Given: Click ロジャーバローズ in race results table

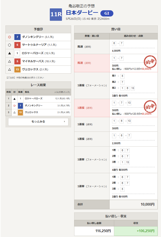Looking at the screenshot, I should 34,98.
